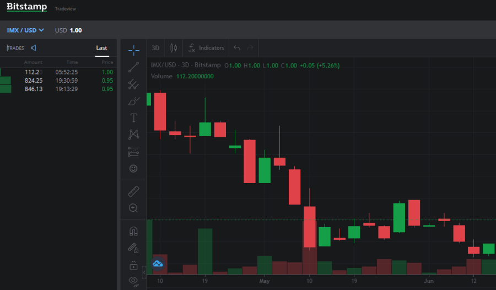Viewport: 496px width, 290px height.
Task: Select the trend line drawing tool
Action: point(133,67)
